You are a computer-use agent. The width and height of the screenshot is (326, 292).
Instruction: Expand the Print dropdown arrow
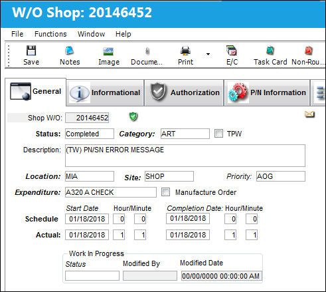tap(208, 54)
